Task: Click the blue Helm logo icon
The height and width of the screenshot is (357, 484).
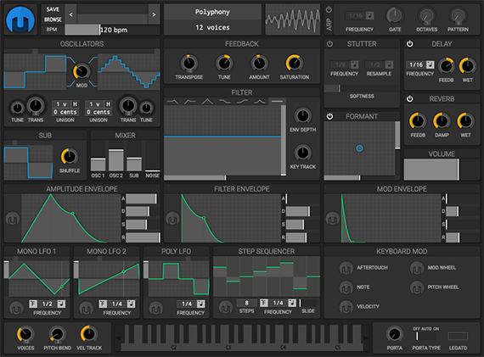Action: tap(20, 20)
